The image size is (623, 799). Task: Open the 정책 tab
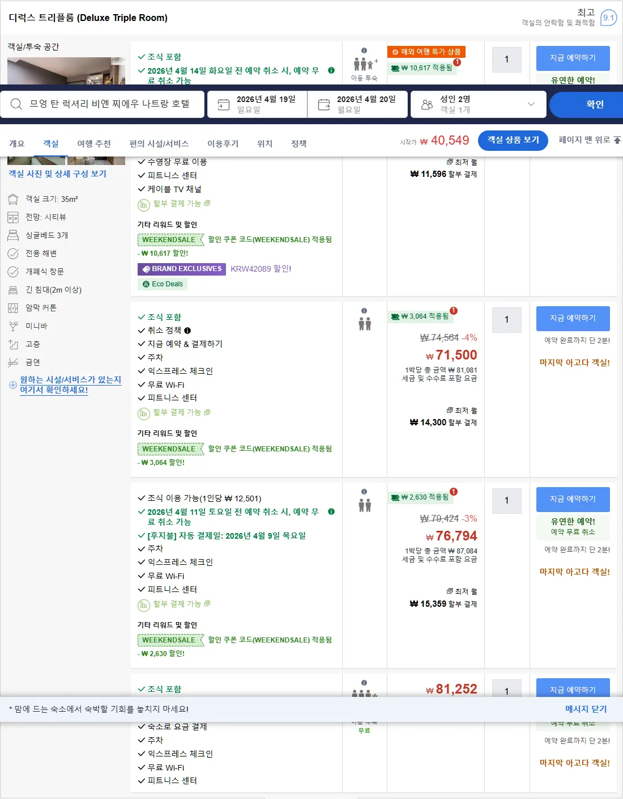click(x=299, y=143)
